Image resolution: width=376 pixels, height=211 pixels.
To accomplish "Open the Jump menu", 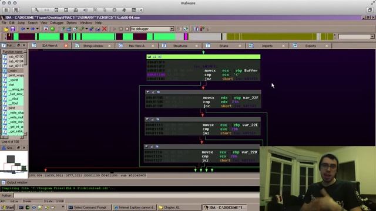I will 21,23.
